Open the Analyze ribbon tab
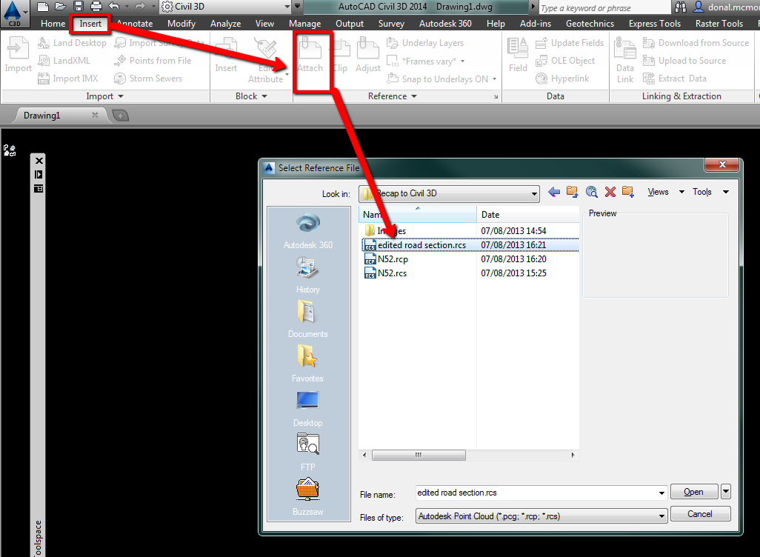The height and width of the screenshot is (557, 760). (x=225, y=24)
